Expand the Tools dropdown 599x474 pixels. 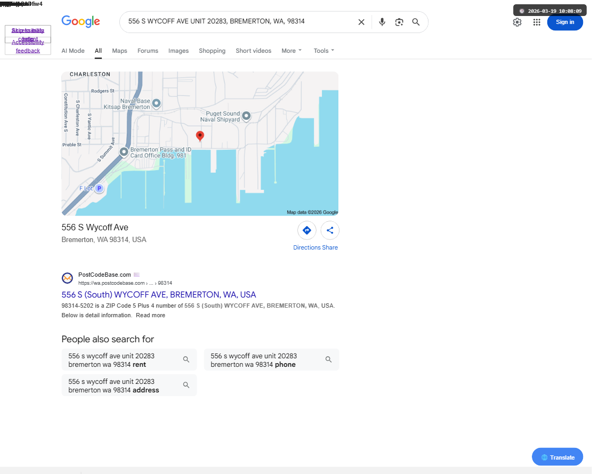324,51
